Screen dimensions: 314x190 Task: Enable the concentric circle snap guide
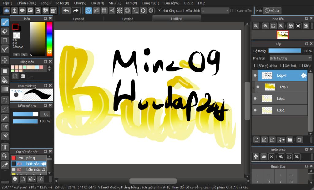coord(127,11)
